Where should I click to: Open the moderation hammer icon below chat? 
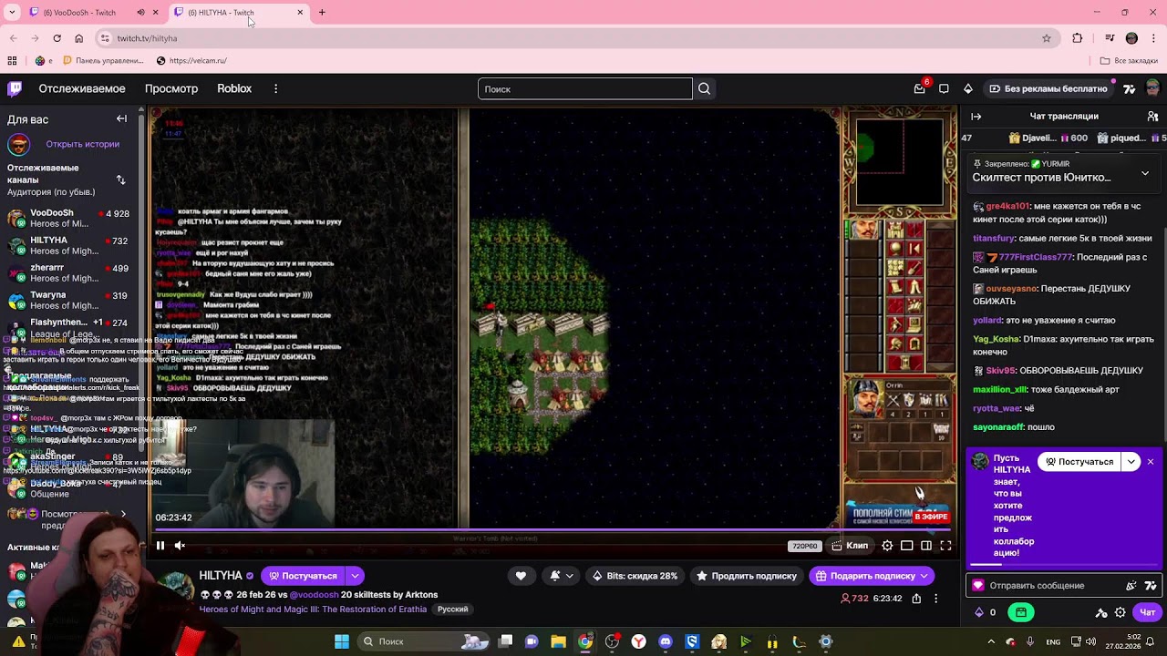1101,612
